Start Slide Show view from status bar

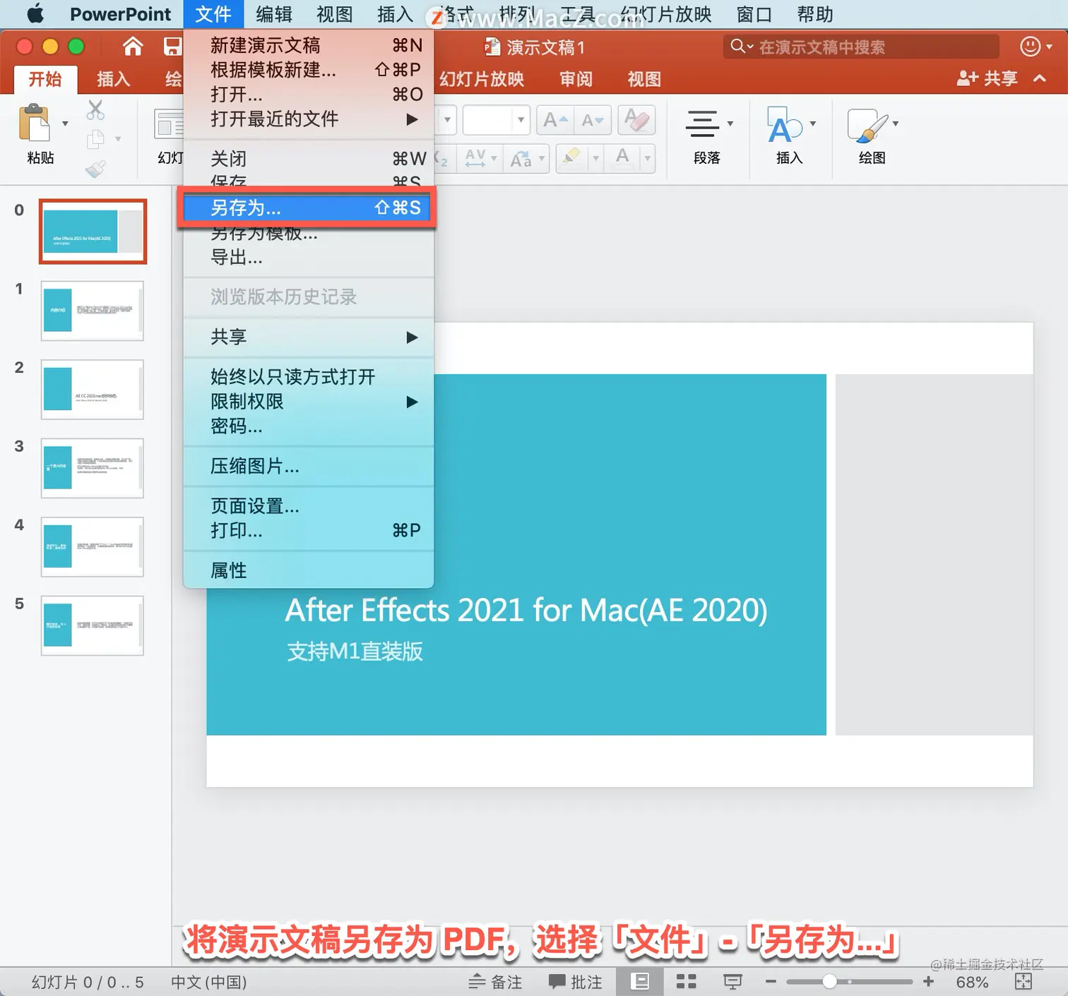coord(732,981)
